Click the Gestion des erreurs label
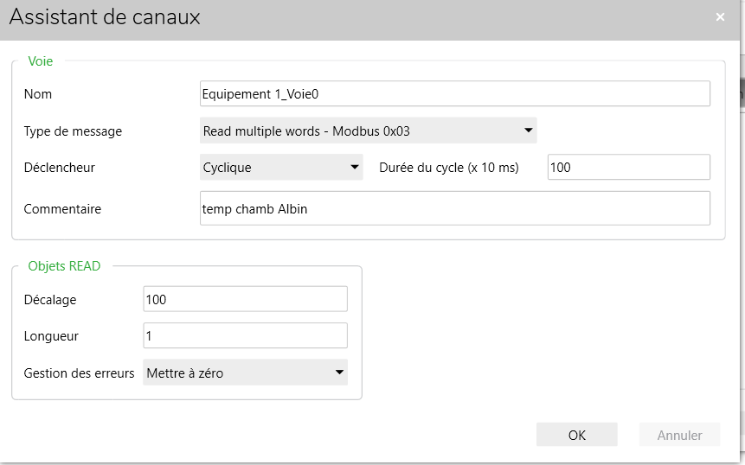 tap(79, 373)
